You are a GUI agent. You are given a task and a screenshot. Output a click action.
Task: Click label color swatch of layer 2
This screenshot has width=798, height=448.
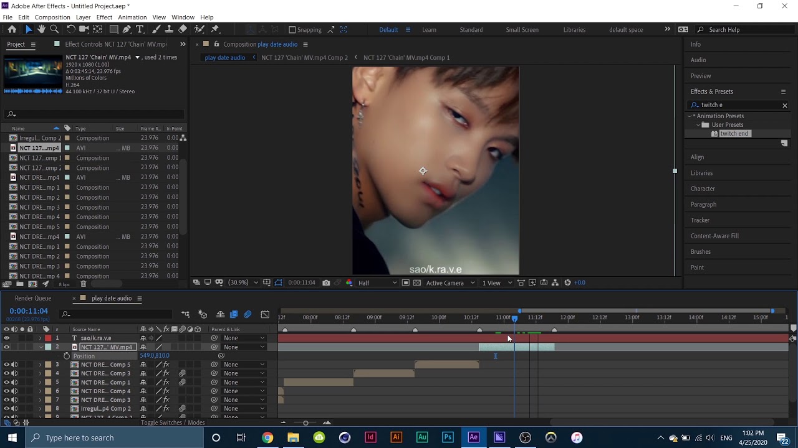tap(48, 347)
